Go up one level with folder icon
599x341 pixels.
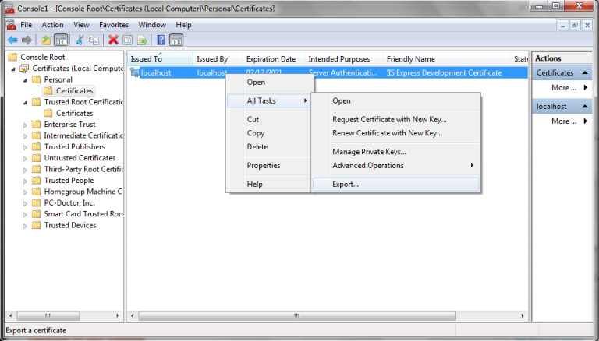46,40
